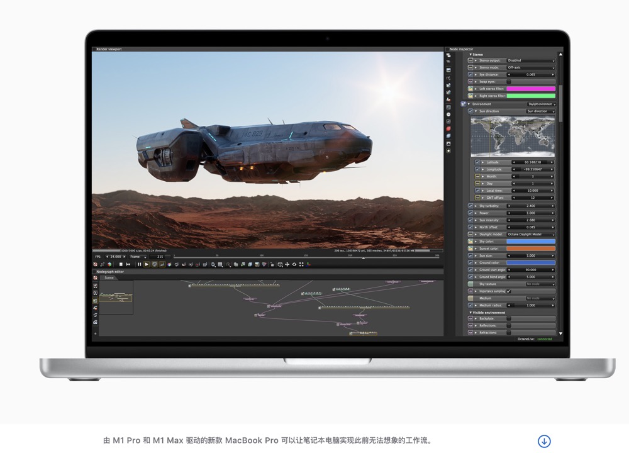
Task: Select the four-arrow move icon in viewport toolbar
Action: (287, 264)
